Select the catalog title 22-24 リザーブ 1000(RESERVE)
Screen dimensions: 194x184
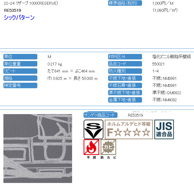tap(31, 3)
